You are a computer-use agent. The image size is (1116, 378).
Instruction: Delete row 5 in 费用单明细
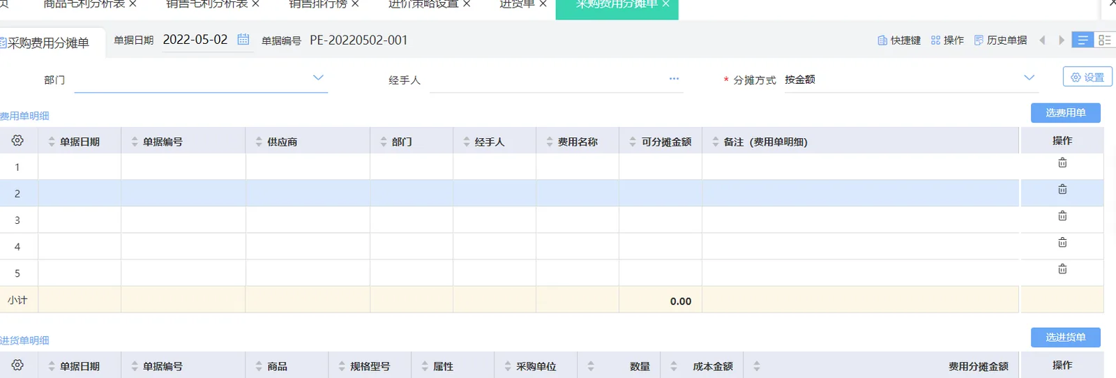(x=1062, y=269)
